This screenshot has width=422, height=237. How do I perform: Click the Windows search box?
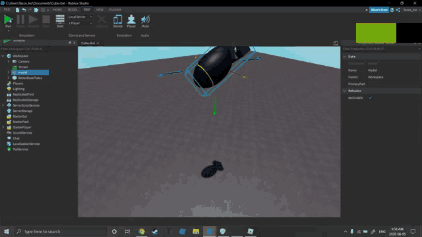tap(60, 231)
